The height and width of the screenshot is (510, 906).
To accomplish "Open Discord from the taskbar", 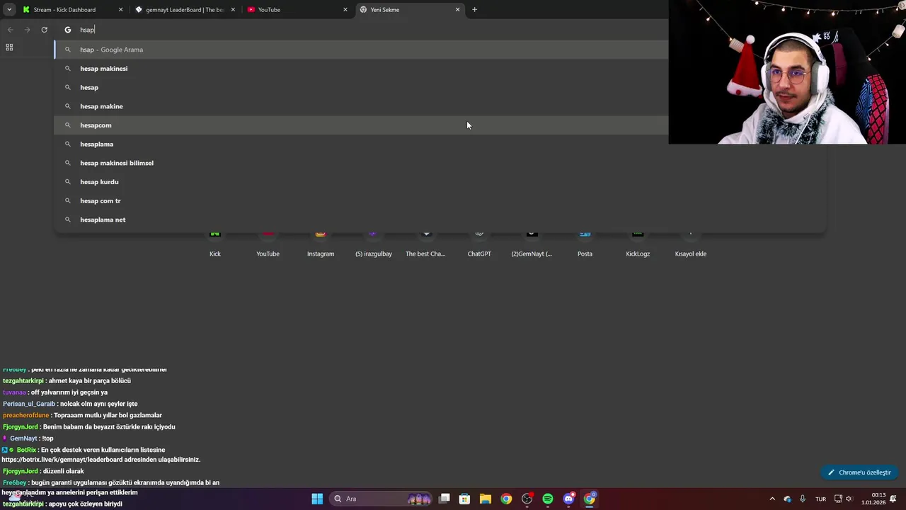I will (568, 499).
